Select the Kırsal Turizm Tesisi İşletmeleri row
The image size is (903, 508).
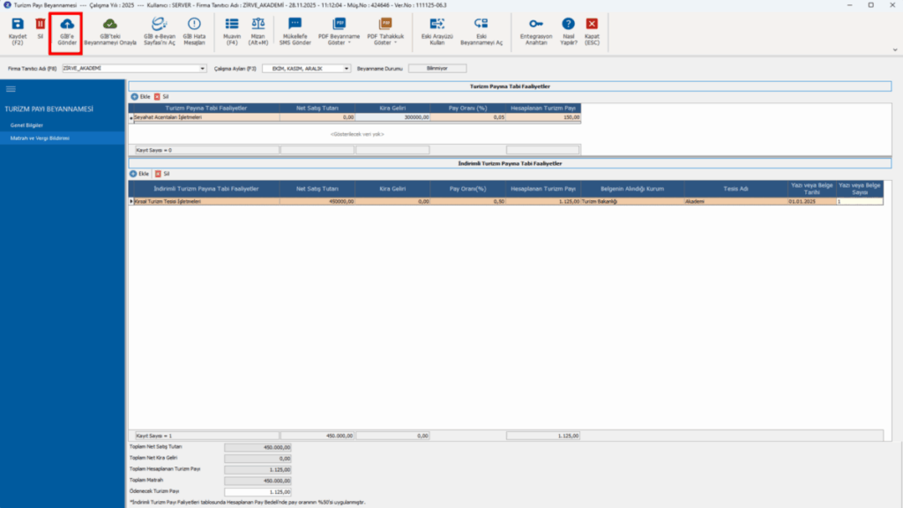[505, 202]
